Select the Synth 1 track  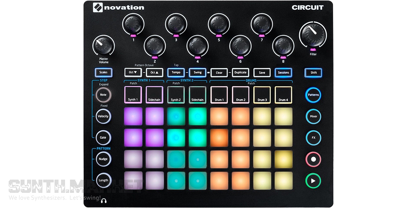point(133,95)
